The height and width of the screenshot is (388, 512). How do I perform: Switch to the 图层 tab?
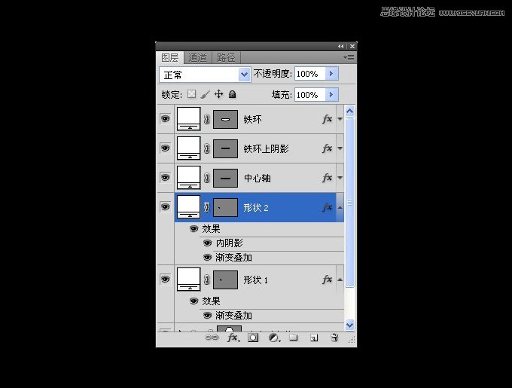(x=170, y=58)
